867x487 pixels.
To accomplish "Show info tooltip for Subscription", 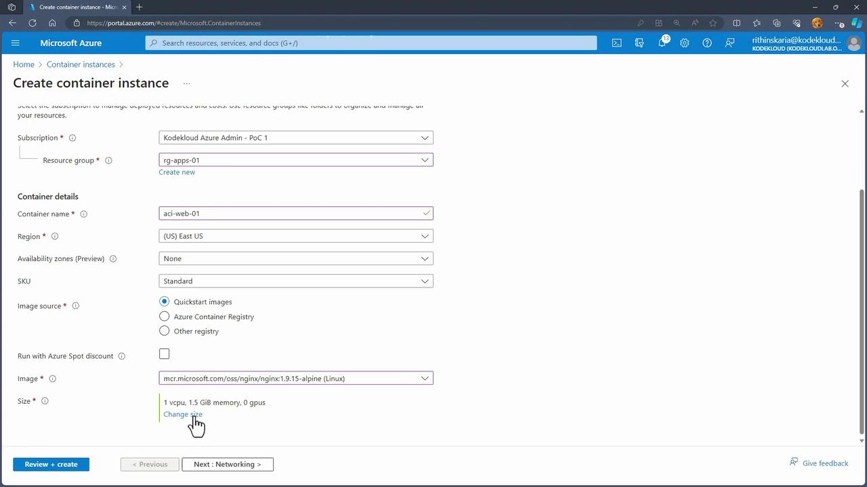I will (72, 138).
